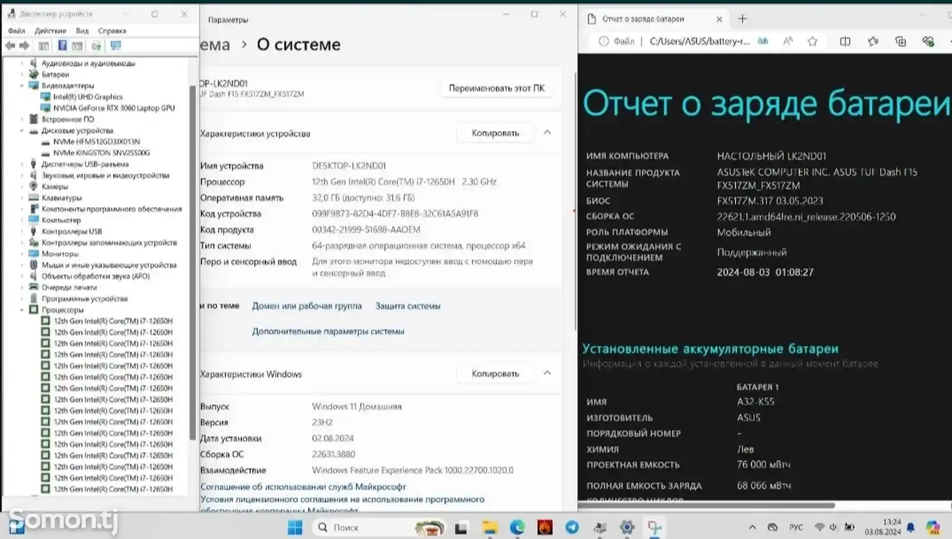
Task: Select Программные устройства item
Action: (84, 299)
